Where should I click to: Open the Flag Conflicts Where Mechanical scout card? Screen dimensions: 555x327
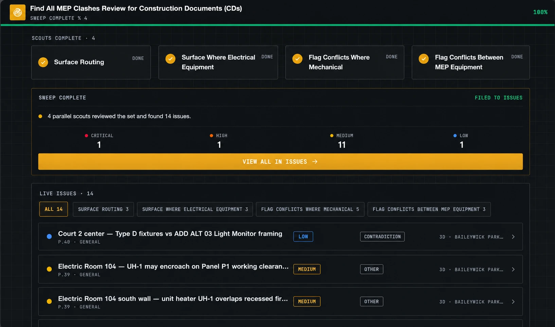[x=345, y=62]
